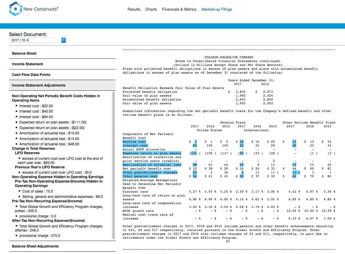
Task: Open the Results navigation tab
Action: point(134,9)
